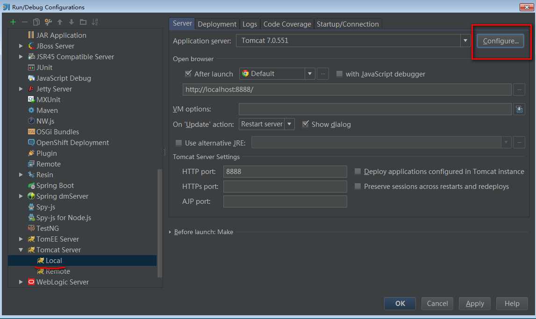This screenshot has height=319, width=536.
Task: Expand the JSR45 Compatible Server node
Action: point(21,56)
